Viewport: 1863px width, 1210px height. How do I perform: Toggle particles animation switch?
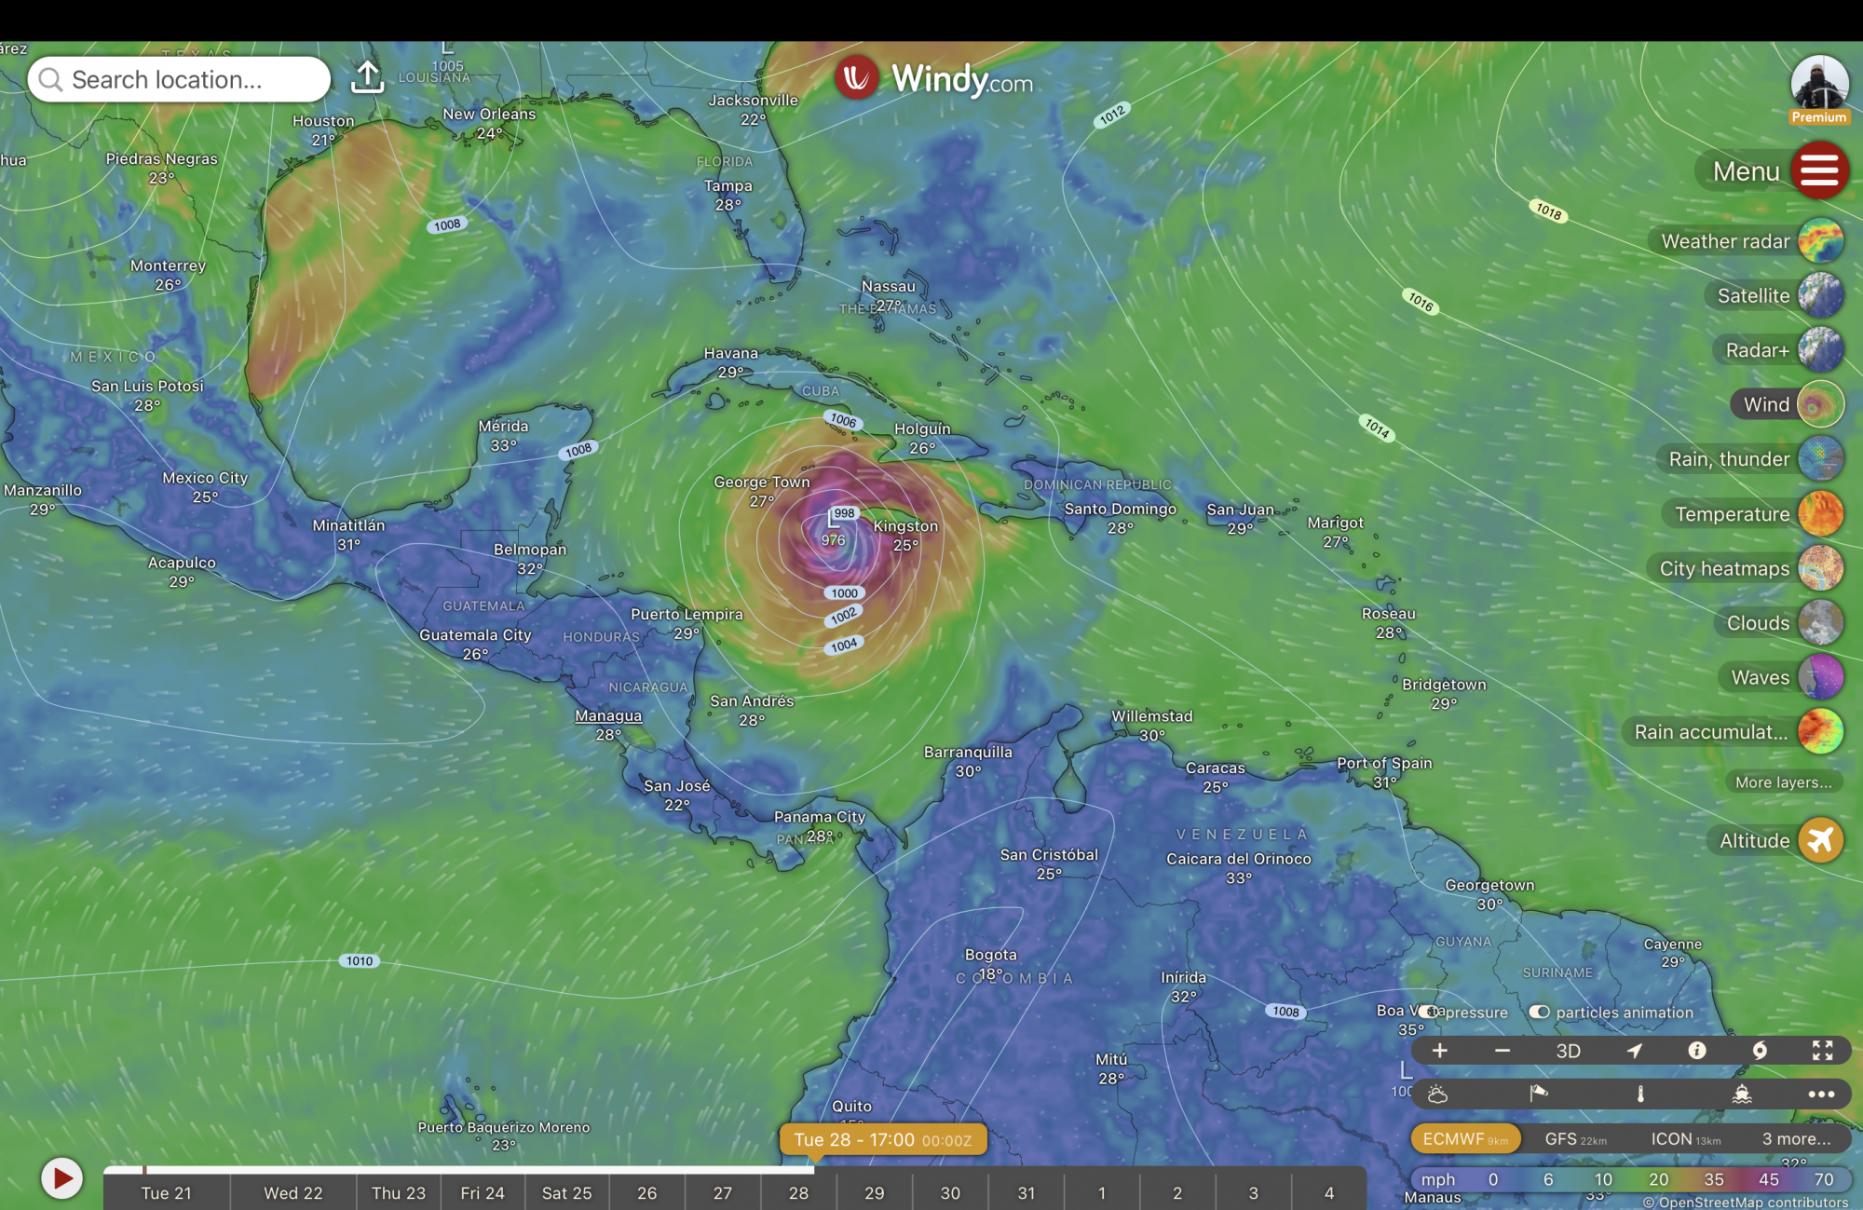pyautogui.click(x=1540, y=1012)
